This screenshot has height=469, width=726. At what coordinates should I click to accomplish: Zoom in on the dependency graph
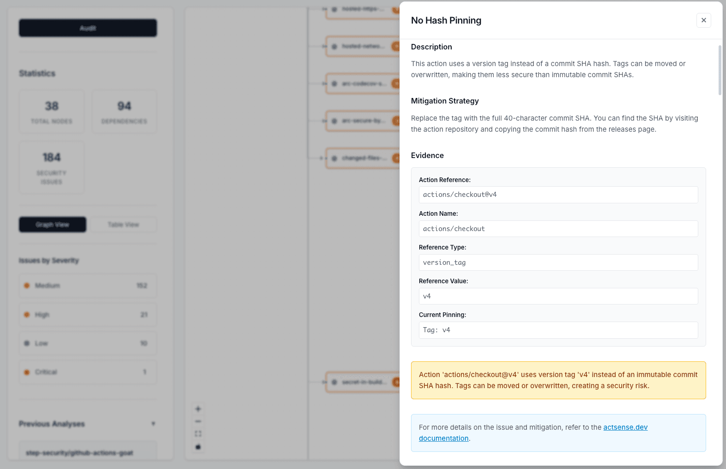pyautogui.click(x=198, y=408)
